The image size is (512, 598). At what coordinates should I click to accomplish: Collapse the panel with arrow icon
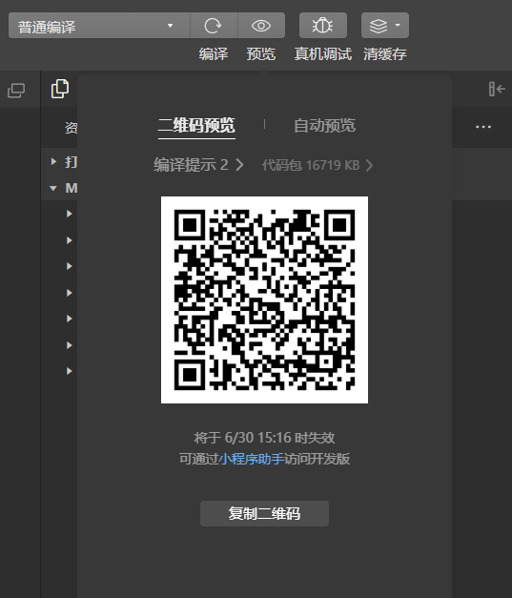497,89
